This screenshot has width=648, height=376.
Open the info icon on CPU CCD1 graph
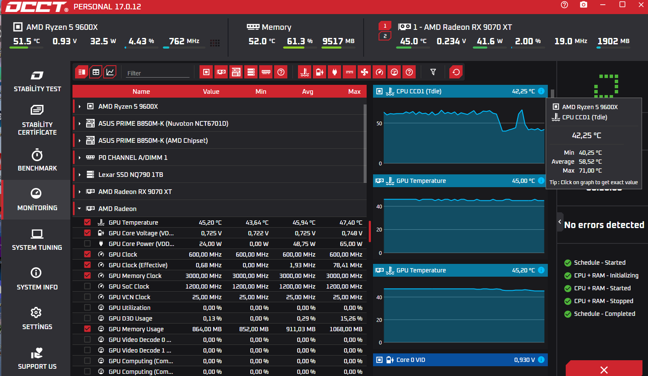541,91
